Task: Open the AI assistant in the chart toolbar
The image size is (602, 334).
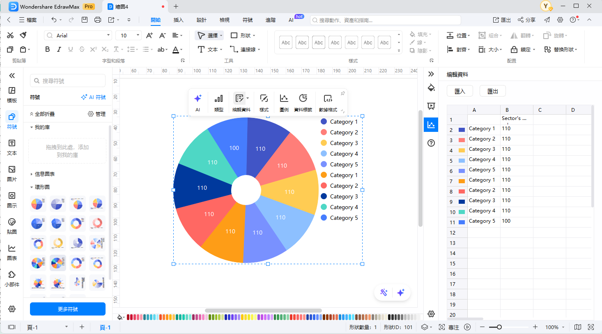Action: 198,99
